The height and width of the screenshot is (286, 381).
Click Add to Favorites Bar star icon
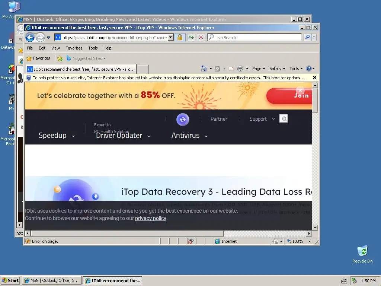click(x=60, y=58)
